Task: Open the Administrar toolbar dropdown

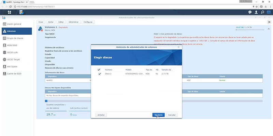Action: pyautogui.click(x=74, y=22)
